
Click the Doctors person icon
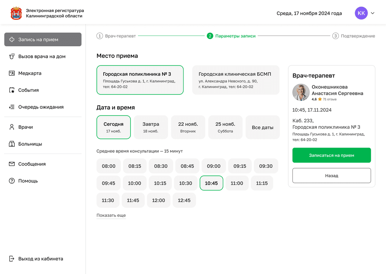click(12, 127)
